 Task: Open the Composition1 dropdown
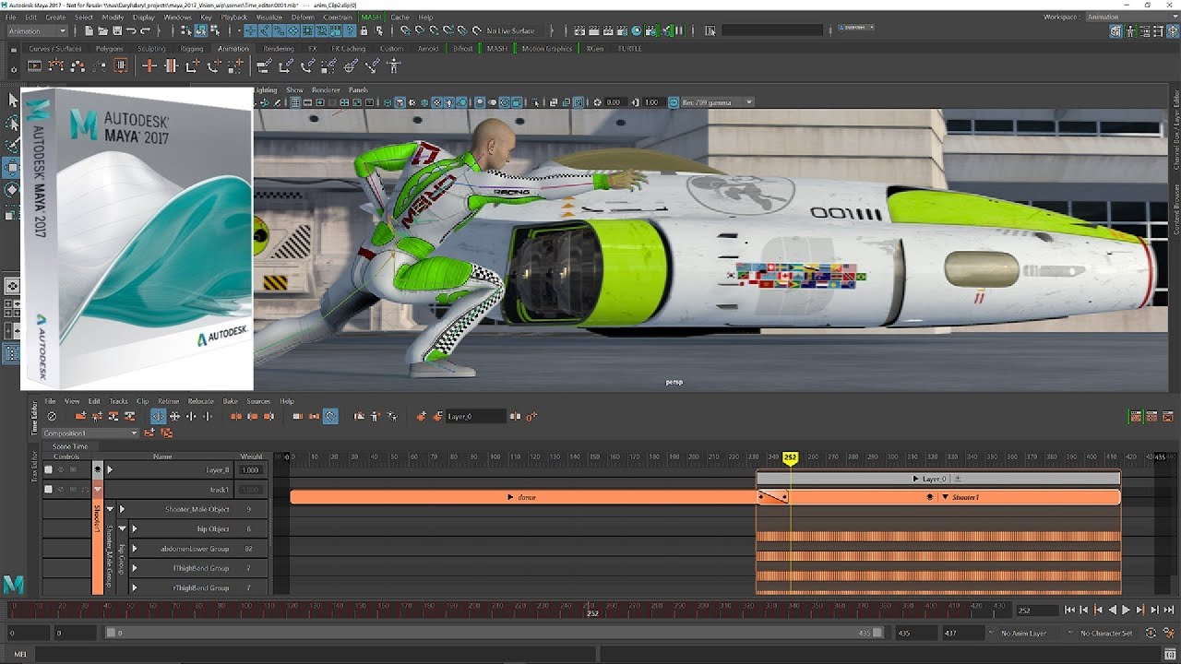90,433
